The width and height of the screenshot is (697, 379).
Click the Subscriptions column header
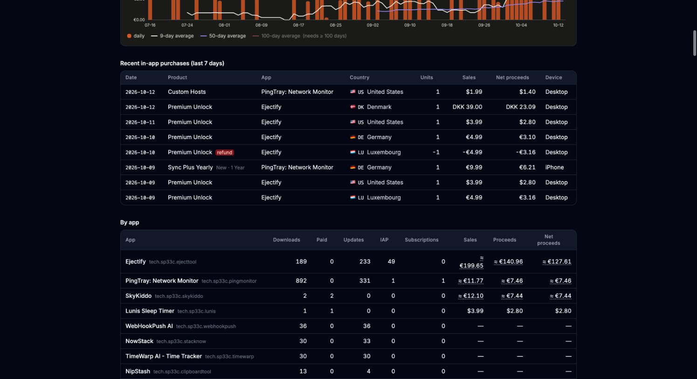point(421,240)
